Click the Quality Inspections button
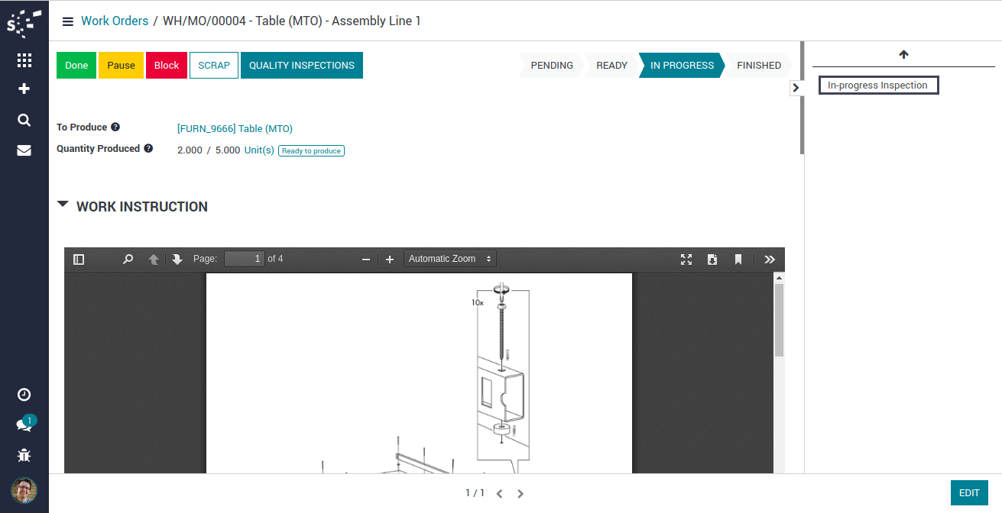This screenshot has width=1002, height=513. (301, 66)
